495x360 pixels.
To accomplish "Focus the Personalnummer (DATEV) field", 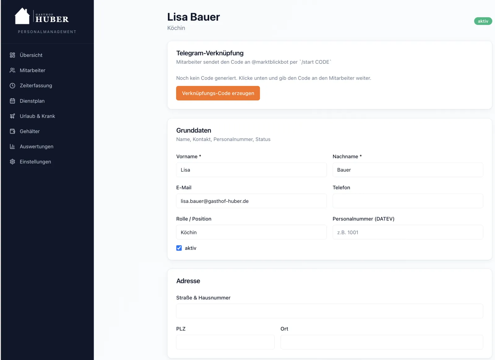I will coord(408,232).
